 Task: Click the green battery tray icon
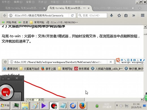pyautogui.click(x=97, y=106)
